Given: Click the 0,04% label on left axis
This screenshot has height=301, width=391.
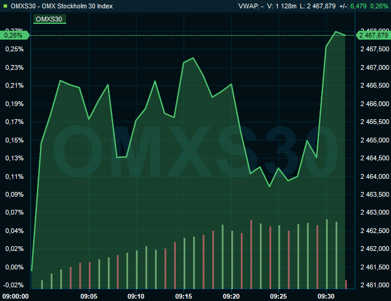Looking at the screenshot, I should coord(14,231).
